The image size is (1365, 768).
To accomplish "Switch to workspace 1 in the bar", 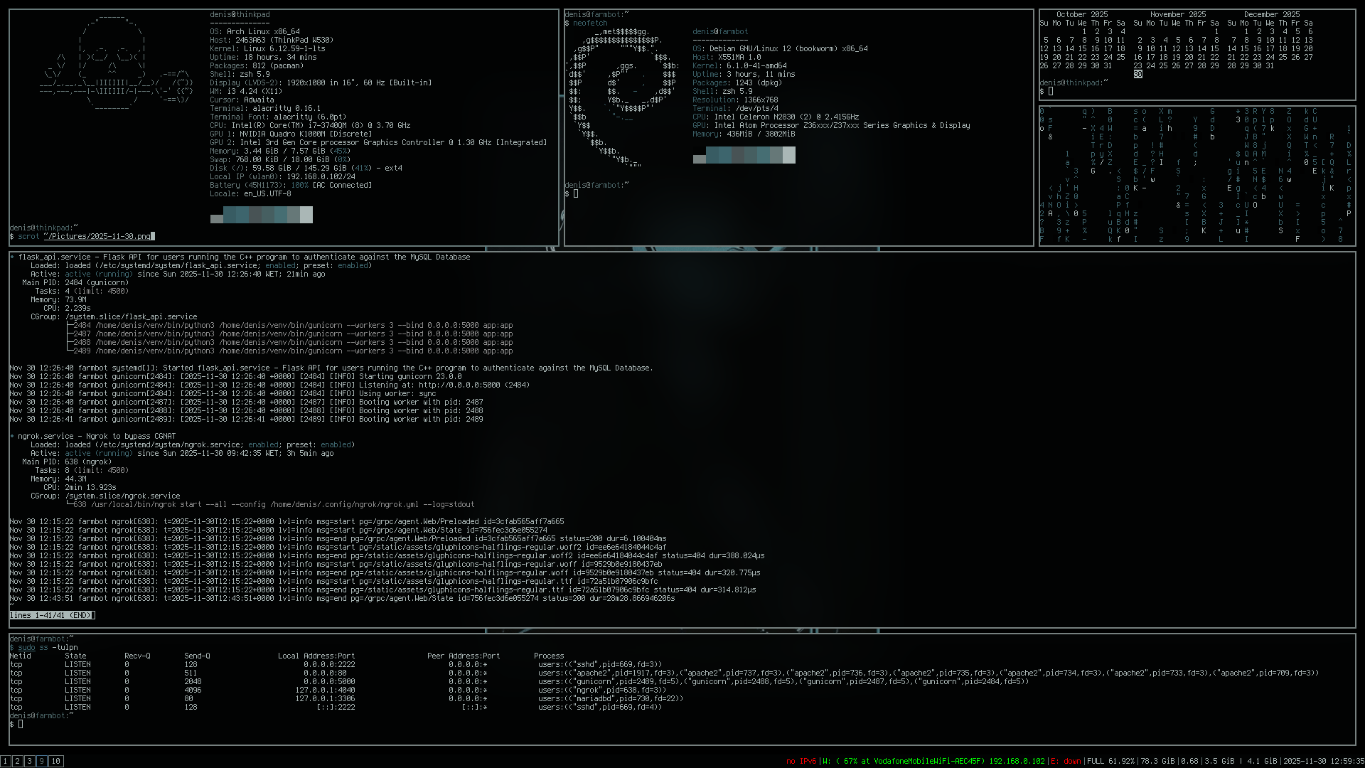I will [x=5, y=761].
